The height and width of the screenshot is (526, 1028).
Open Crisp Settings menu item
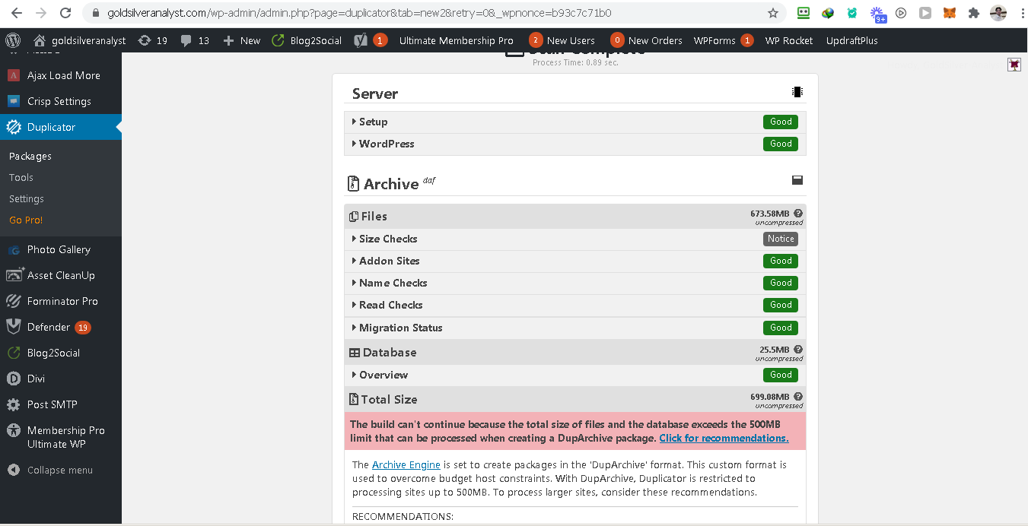(x=61, y=101)
